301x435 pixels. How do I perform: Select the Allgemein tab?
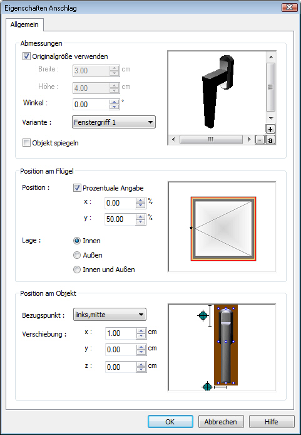click(24, 24)
